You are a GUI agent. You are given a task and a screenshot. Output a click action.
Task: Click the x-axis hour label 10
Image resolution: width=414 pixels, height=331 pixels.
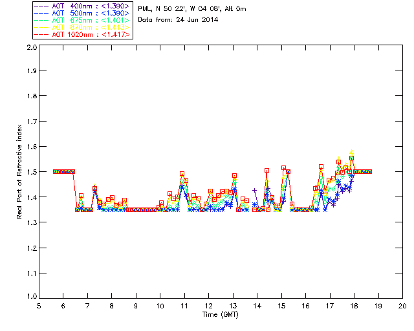point(160,306)
